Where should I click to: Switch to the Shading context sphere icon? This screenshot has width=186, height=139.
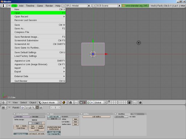[x=30, y=108]
